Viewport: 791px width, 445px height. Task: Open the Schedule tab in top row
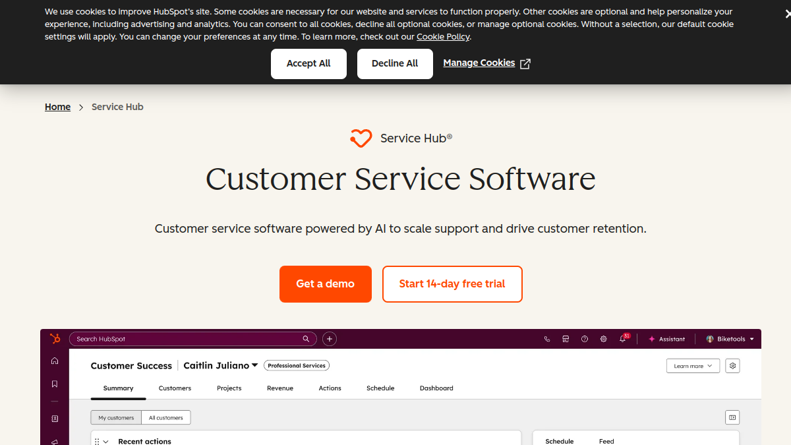tap(380, 388)
